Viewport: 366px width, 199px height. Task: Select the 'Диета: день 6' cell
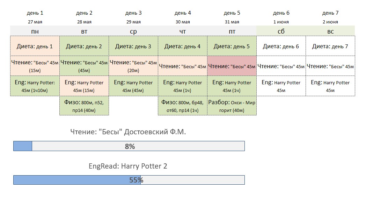click(281, 46)
